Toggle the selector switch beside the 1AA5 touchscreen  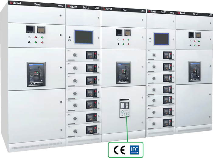point(150,39)
